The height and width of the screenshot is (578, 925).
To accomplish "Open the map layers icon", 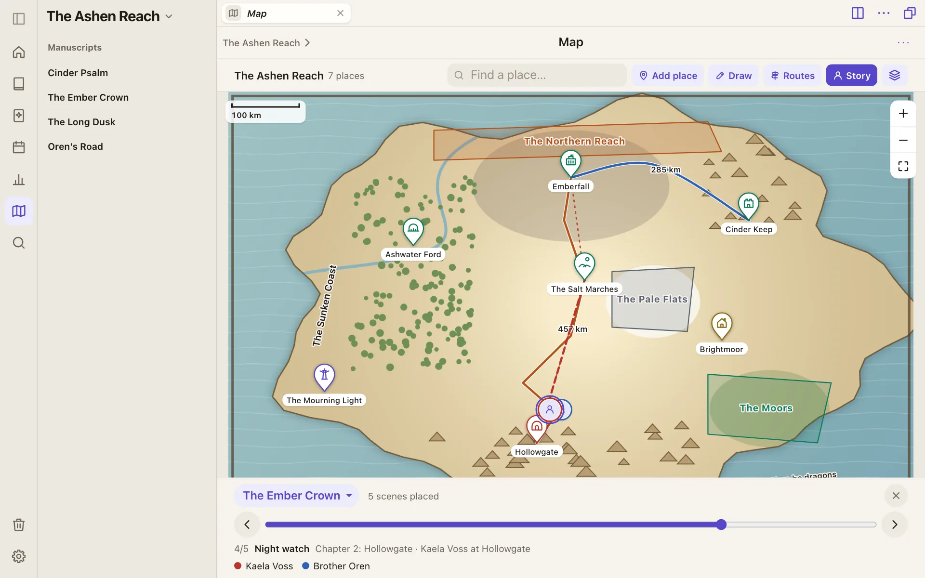I will click(895, 76).
